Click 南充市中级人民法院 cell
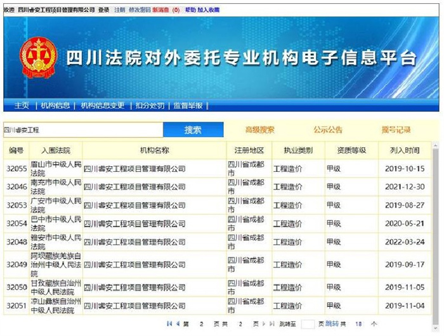444x336 pixels. tap(56, 187)
